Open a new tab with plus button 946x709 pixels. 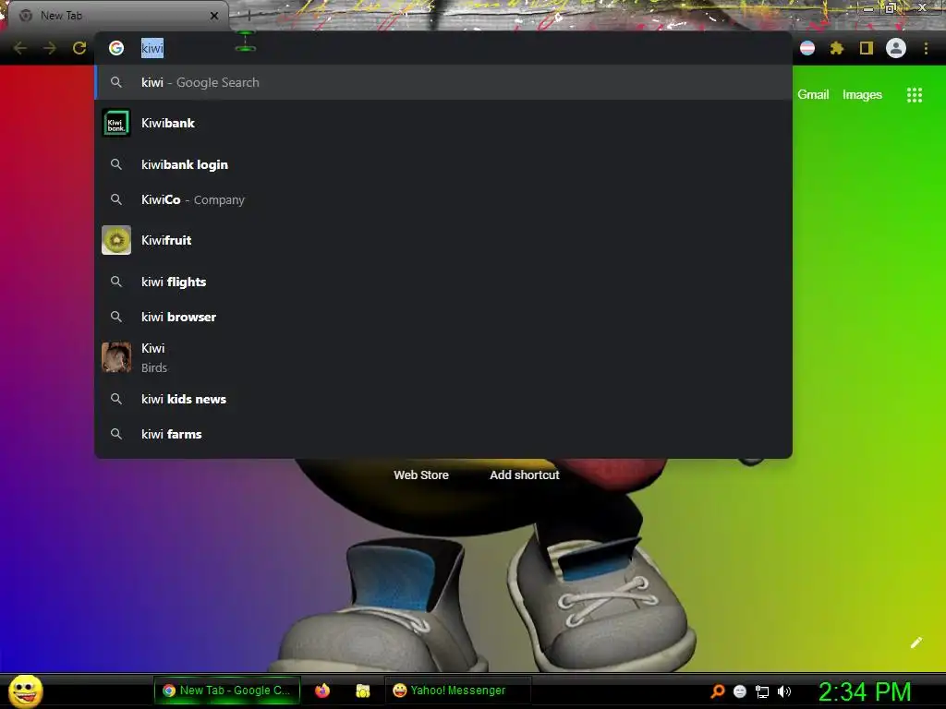pyautogui.click(x=249, y=16)
